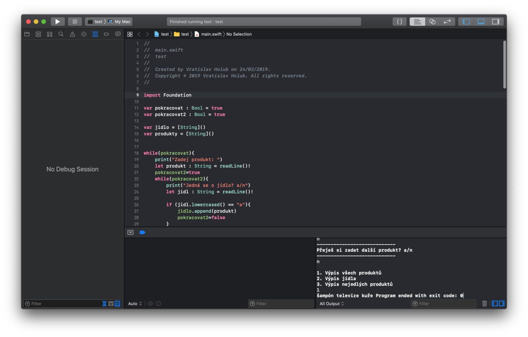The height and width of the screenshot is (337, 528).
Task: Show the Breakpoint navigator
Action: (106, 34)
